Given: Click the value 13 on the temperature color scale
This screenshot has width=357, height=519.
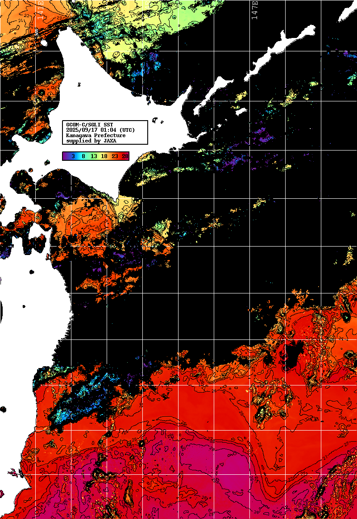Looking at the screenshot, I should (94, 156).
